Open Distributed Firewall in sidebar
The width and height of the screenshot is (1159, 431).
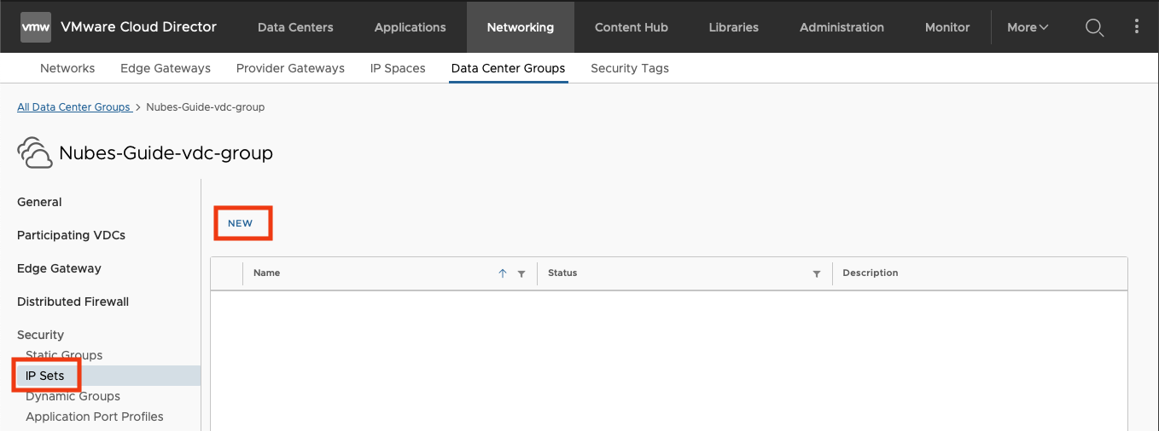click(x=73, y=302)
